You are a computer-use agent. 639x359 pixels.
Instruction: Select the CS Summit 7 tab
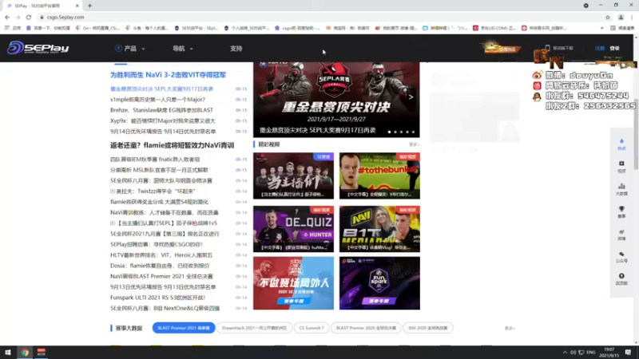[312, 328]
